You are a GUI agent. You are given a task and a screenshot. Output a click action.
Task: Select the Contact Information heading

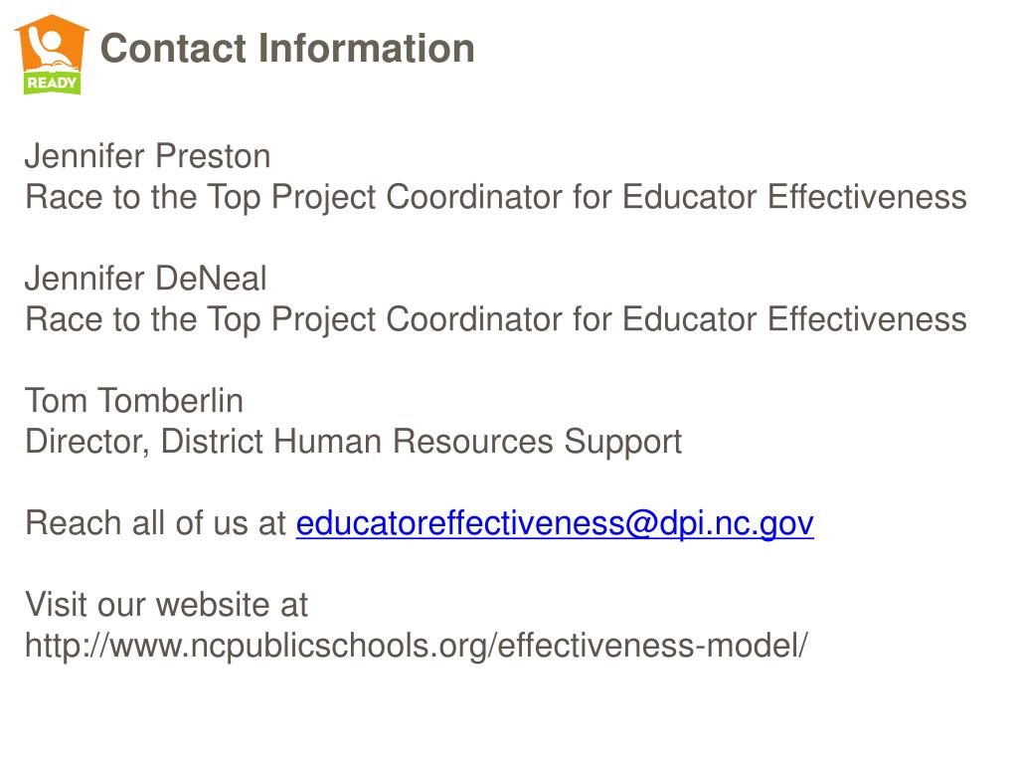(x=287, y=49)
